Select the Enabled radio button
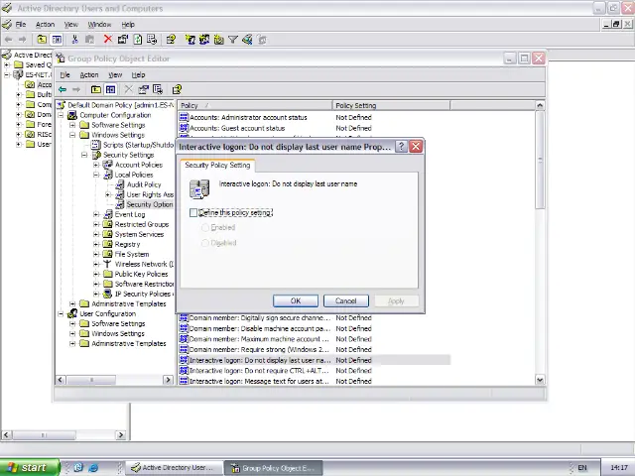 [x=205, y=227]
